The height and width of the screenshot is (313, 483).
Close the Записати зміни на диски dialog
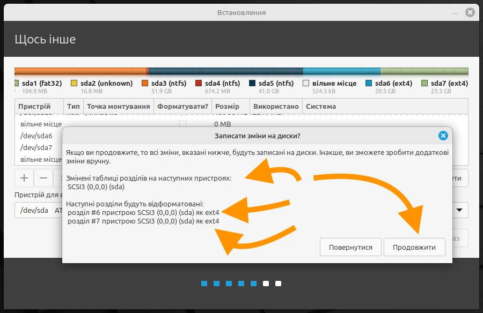443,136
